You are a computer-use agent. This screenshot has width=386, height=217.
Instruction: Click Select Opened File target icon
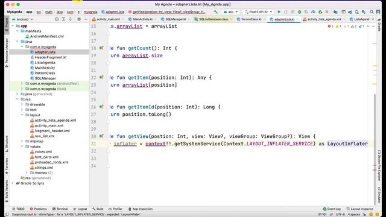click(x=57, y=19)
